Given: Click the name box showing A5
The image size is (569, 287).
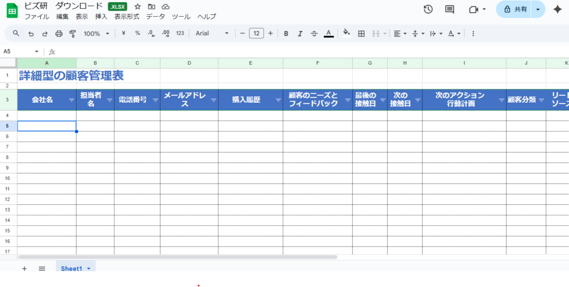Looking at the screenshot, I should 21,52.
